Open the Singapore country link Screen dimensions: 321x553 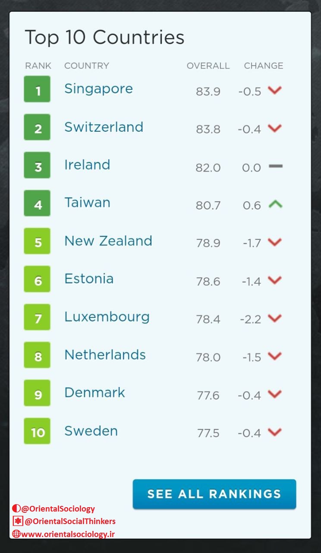click(x=98, y=89)
